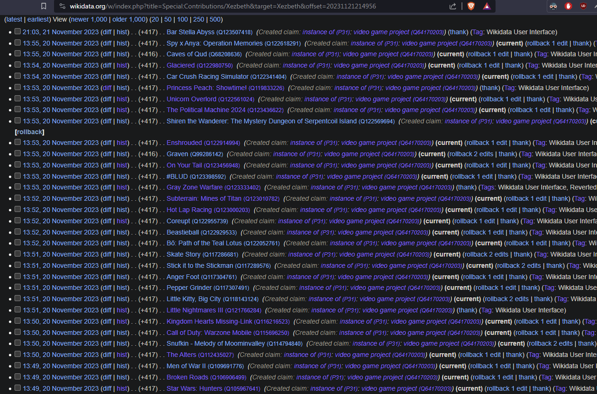Open the Glaciered item link
This screenshot has height=394, width=597.
point(200,65)
